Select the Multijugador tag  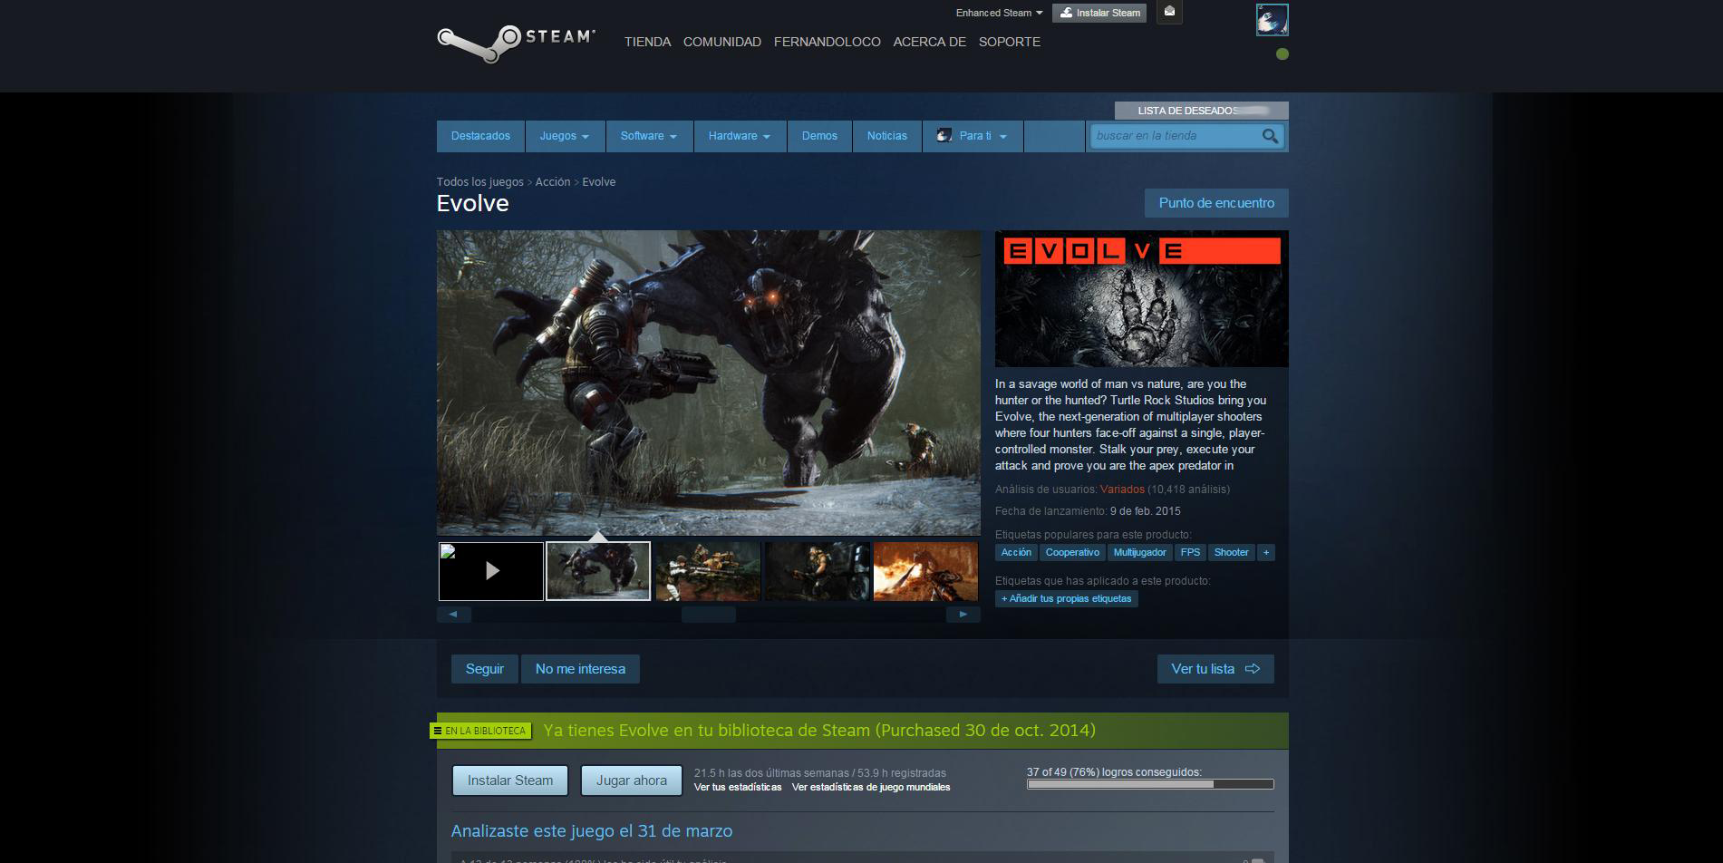pos(1140,552)
